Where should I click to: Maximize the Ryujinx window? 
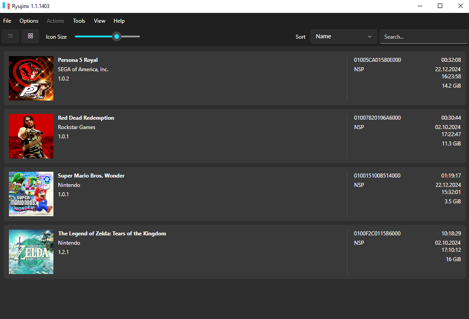click(440, 6)
